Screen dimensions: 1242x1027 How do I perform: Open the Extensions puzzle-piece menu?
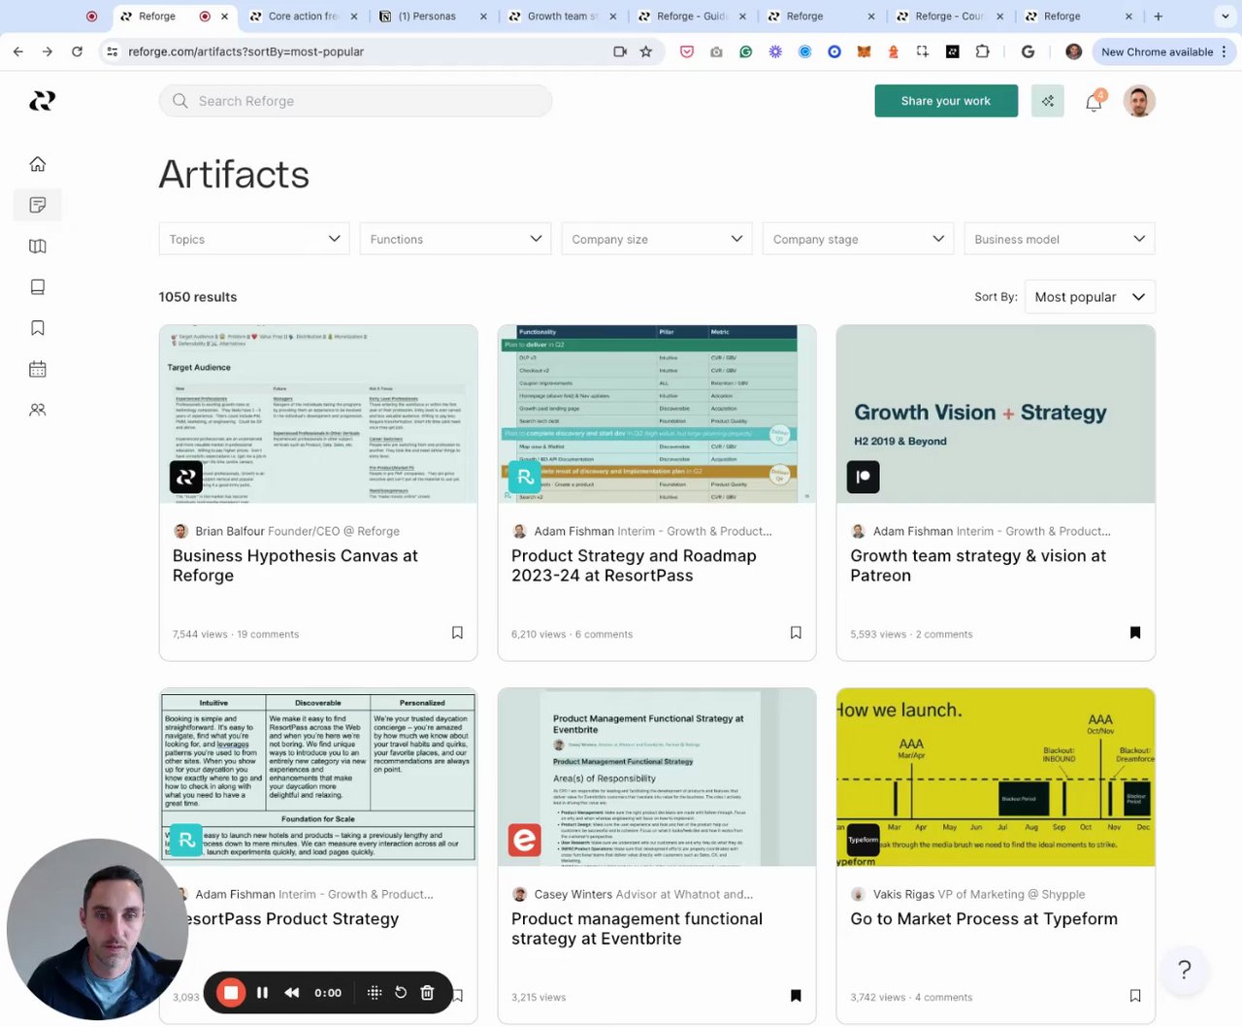(x=982, y=51)
